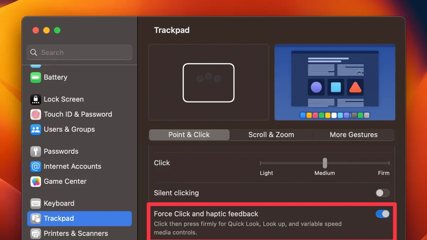Click the Printers & Scanners icon
427x240 pixels.
point(36,234)
